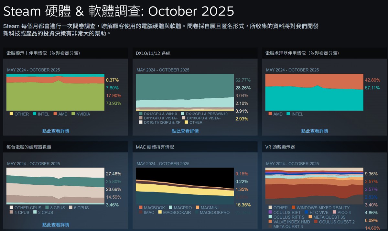Image resolution: width=388 pixels, height=231 pixels.
Task: Open details link under the graphics card chart
Action: click(56, 131)
